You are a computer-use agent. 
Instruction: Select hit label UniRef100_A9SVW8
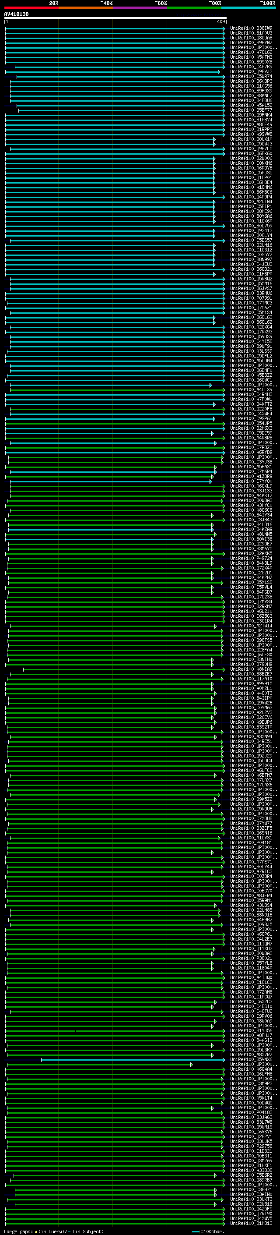[251, 134]
